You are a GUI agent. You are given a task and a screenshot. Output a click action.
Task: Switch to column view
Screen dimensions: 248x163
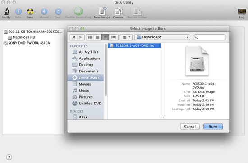(106, 37)
